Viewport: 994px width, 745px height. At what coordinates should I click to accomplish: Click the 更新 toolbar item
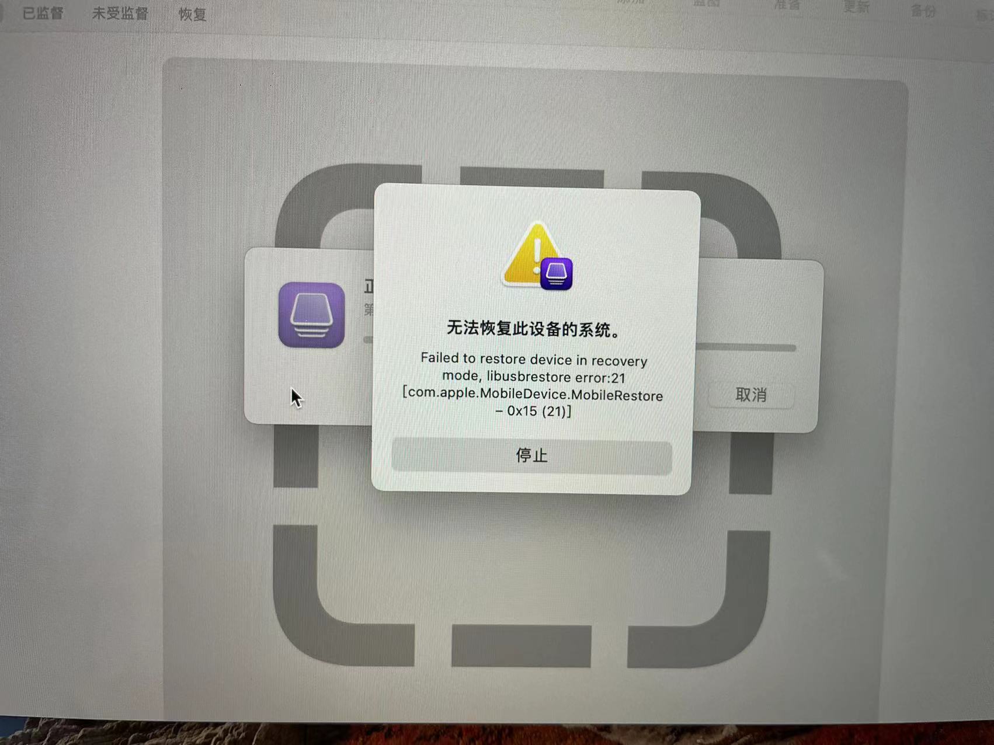point(856,7)
